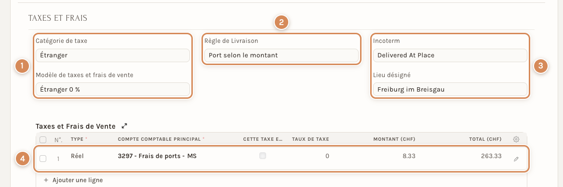This screenshot has width=563, height=187.
Task: Click the orange step 1 marker
Action: click(22, 67)
